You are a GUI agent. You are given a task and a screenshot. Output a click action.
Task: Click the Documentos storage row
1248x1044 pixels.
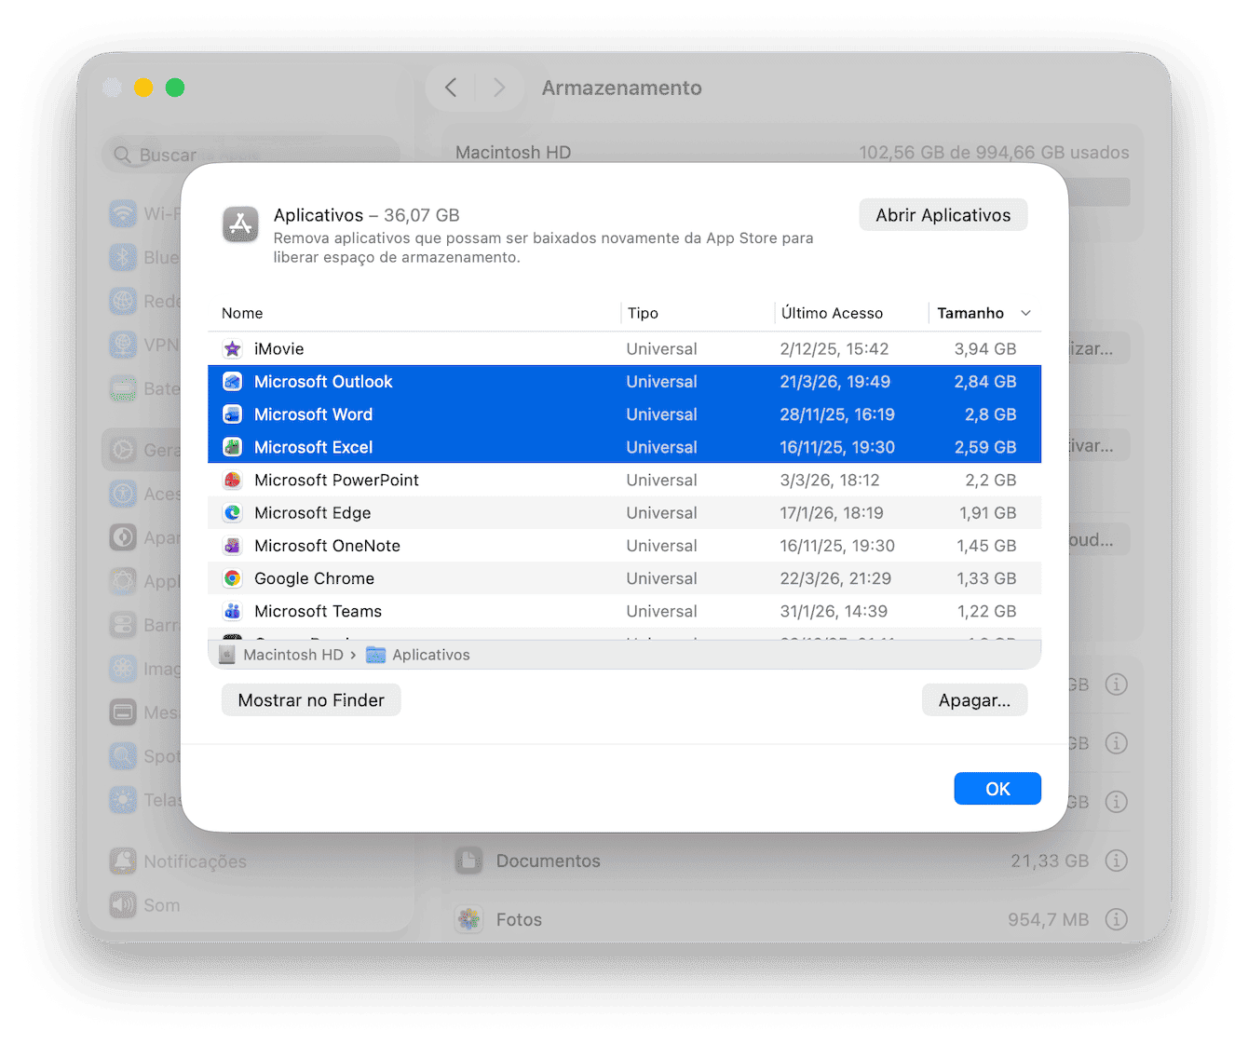792,861
